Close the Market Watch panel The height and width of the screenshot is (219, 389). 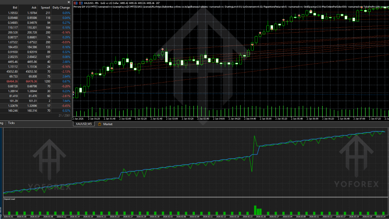69,2
